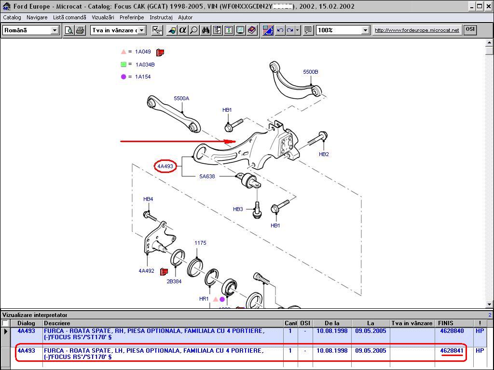Click the speech bubble notes icon
Viewport: 494px width, 370px height.
tap(308, 30)
